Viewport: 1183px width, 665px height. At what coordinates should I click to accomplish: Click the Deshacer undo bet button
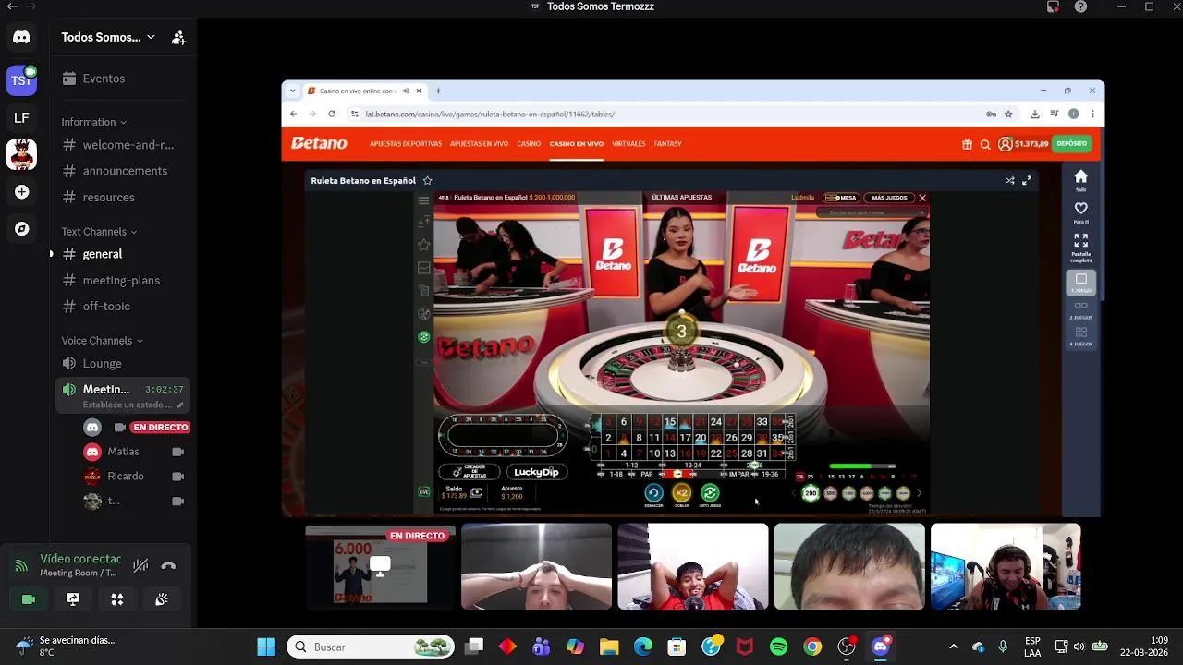[x=653, y=493]
